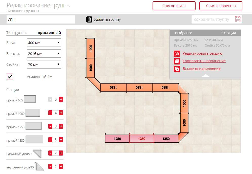The image size is (252, 174).
Task: Click the group name field containing СП-1
Action: 41,20
